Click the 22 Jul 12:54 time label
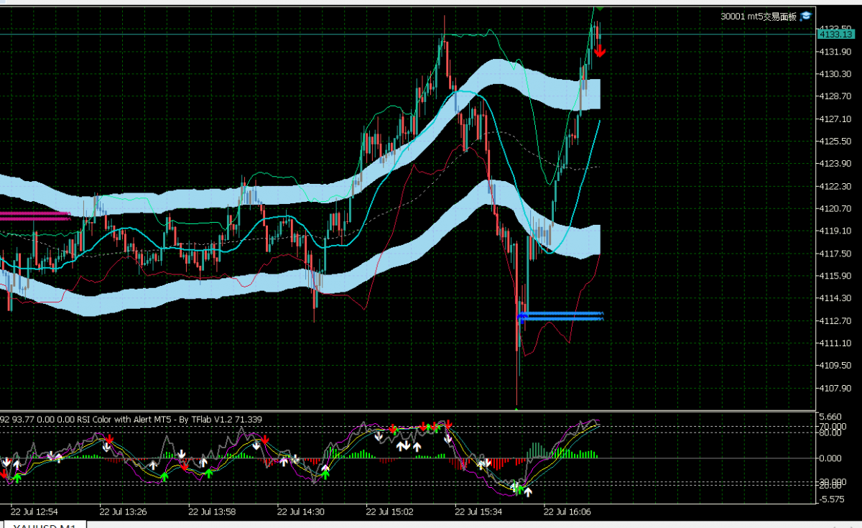This screenshot has width=862, height=528. (x=34, y=512)
